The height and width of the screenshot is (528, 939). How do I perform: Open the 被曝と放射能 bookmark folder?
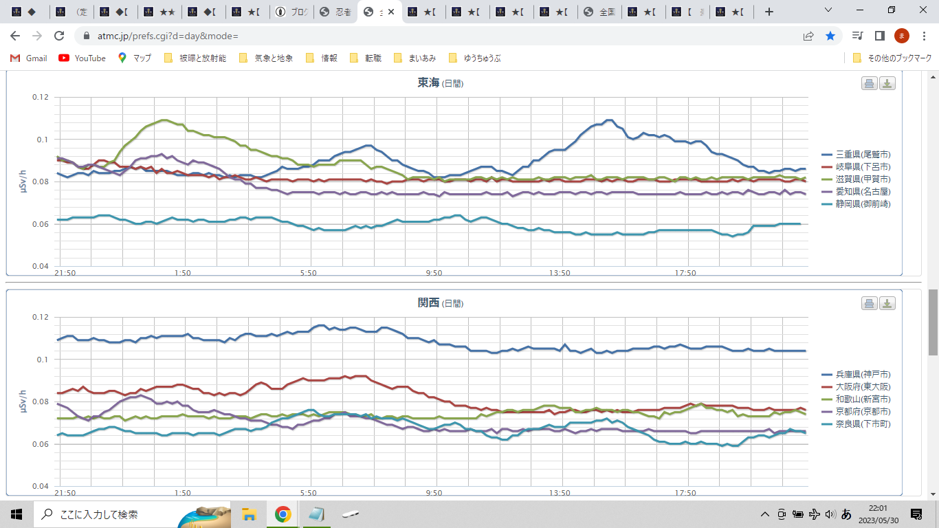195,58
